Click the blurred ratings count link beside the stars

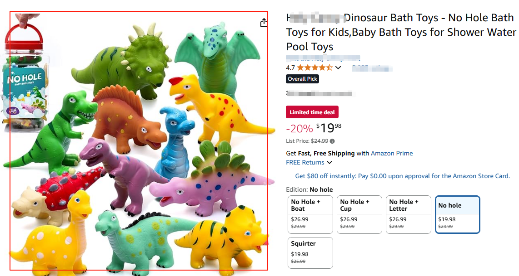click(372, 68)
